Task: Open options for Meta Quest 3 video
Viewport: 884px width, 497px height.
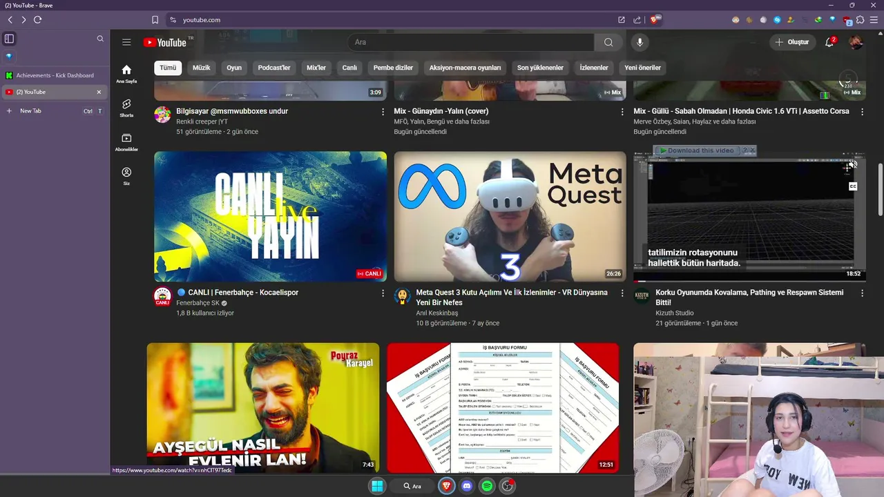Action: tap(622, 293)
